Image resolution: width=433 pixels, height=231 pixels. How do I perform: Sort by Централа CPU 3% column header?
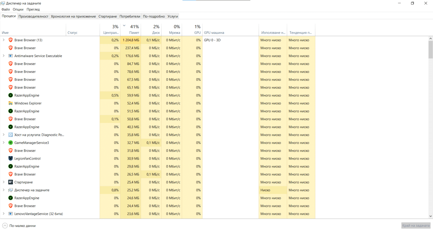coord(110,30)
